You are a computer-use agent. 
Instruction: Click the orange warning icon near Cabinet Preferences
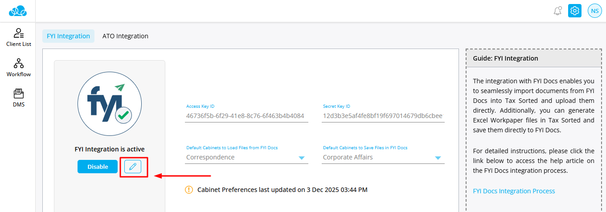189,190
